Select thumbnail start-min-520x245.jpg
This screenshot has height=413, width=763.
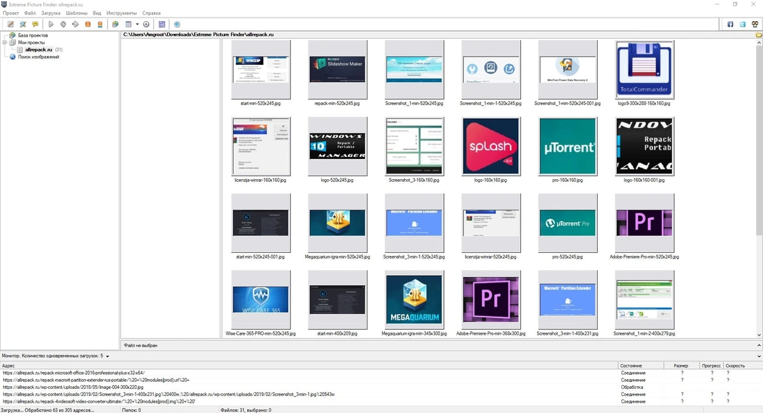click(x=261, y=69)
